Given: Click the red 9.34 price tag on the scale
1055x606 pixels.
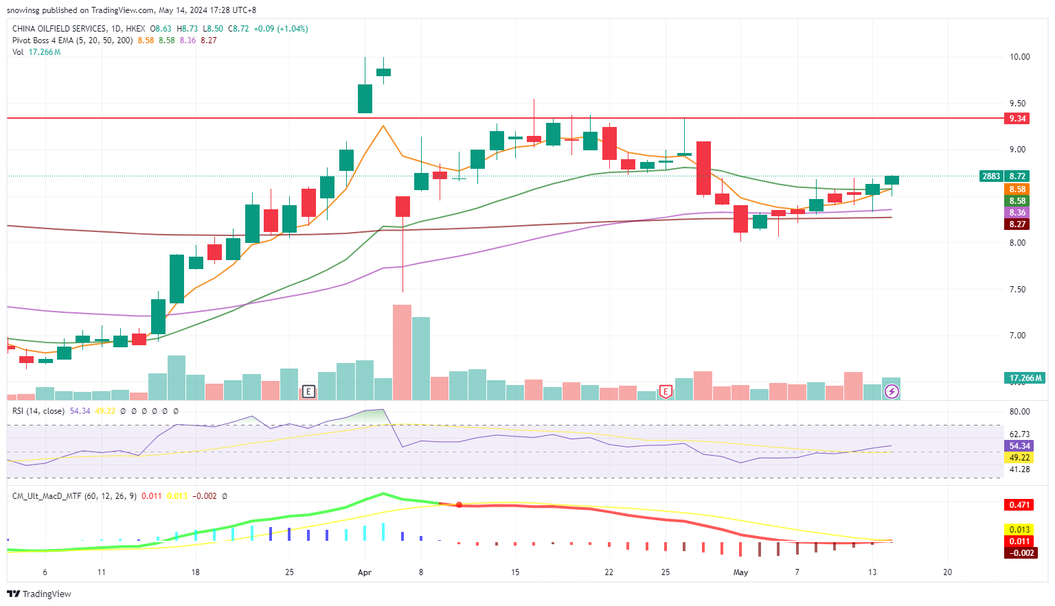Looking at the screenshot, I should pyautogui.click(x=1017, y=119).
